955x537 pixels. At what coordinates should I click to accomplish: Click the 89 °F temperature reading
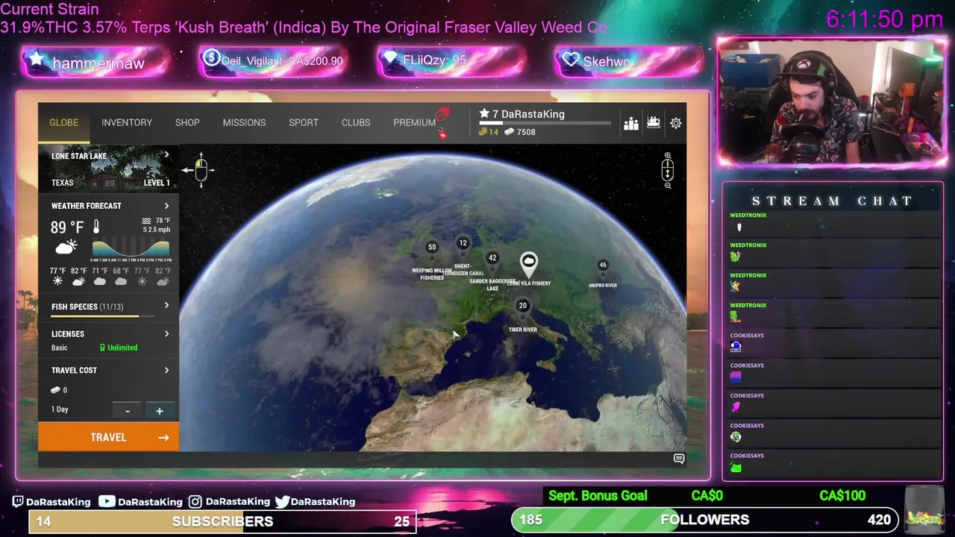point(67,227)
